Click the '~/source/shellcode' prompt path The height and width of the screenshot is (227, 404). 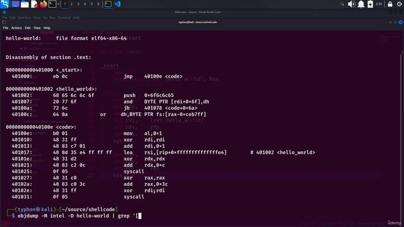tap(88, 209)
